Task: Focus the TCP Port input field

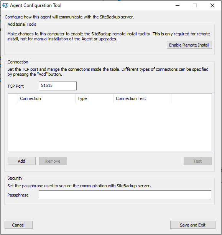Action: (x=58, y=86)
